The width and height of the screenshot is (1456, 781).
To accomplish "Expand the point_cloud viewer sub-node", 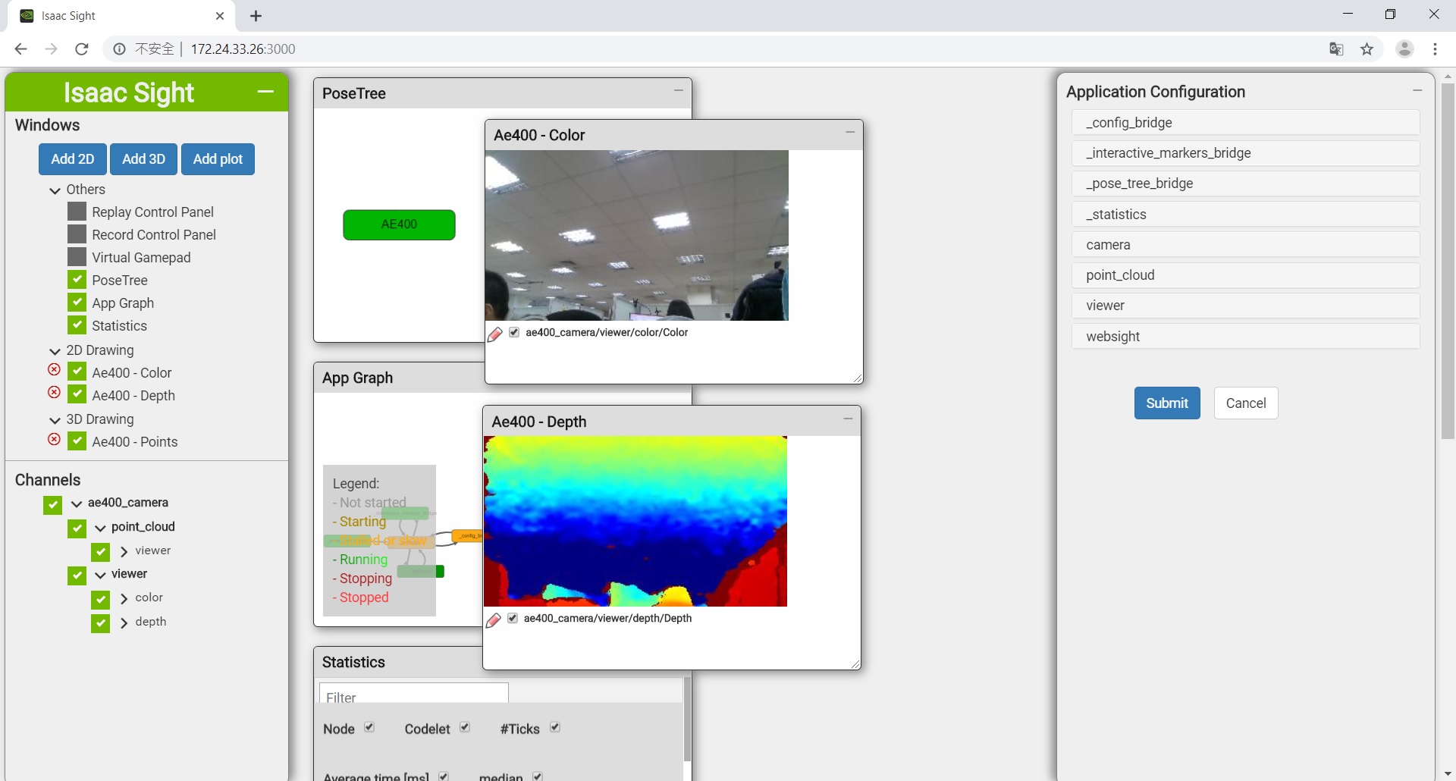I will click(124, 551).
